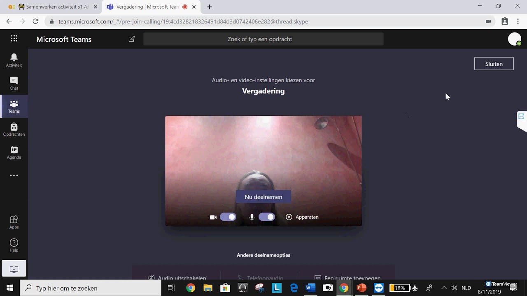Open the Activiteit feed in Teams sidebar
Screen dimensions: 527x296
14,60
